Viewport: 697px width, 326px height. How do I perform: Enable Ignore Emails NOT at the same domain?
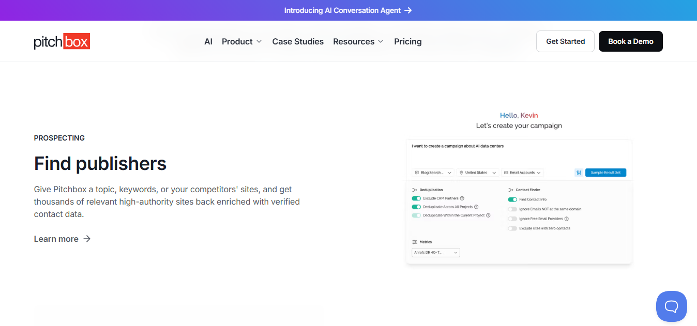(x=512, y=209)
